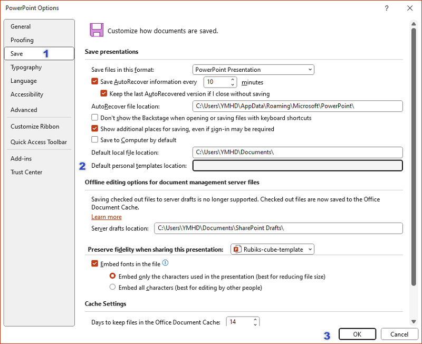The width and height of the screenshot is (422, 344).
Task: Click the Default personal templates location field
Action: click(x=298, y=166)
